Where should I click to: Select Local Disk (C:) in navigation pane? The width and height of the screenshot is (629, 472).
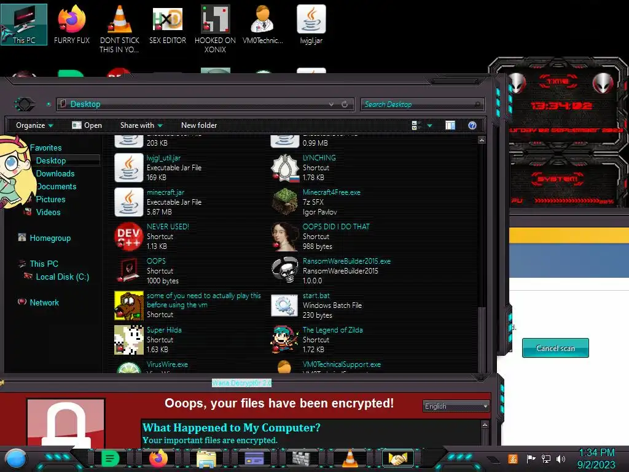click(x=62, y=277)
